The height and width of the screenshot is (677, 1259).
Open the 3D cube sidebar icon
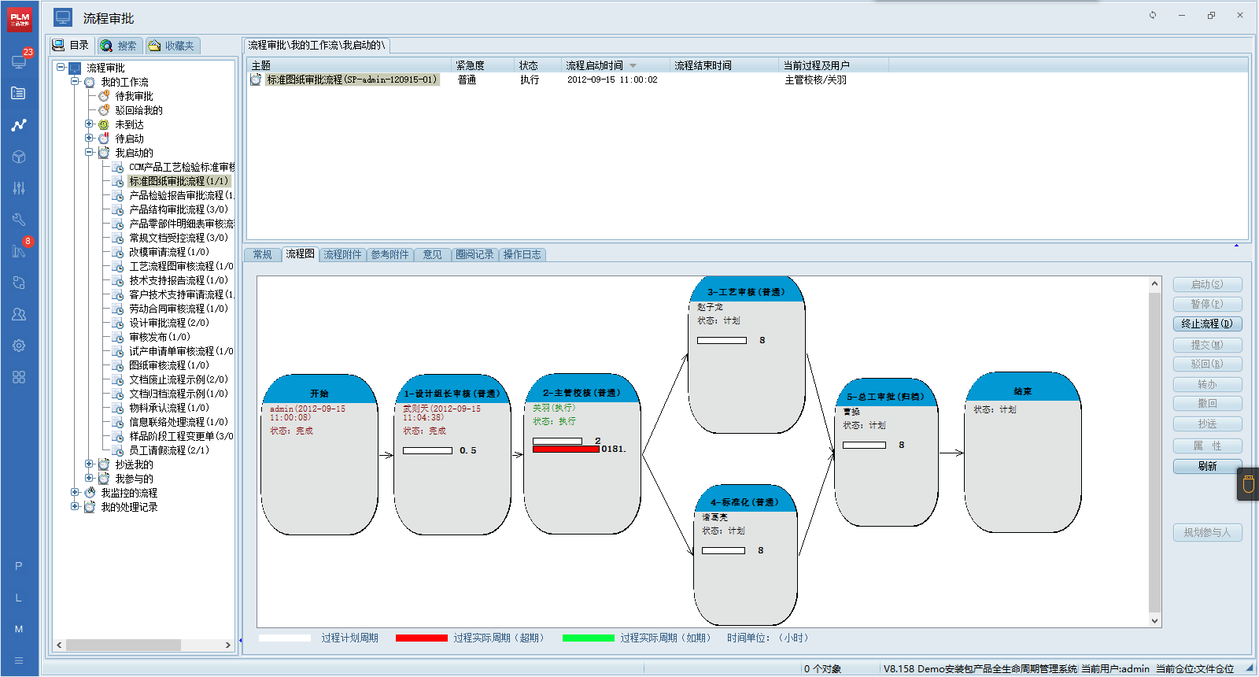pos(19,157)
